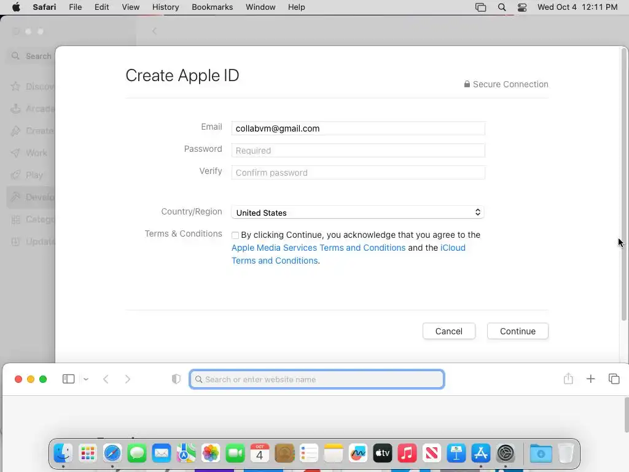The image size is (629, 472).
Task: Open the View menu
Action: (x=130, y=7)
